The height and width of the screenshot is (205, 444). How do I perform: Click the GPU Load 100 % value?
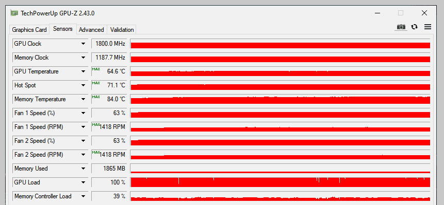pos(109,182)
